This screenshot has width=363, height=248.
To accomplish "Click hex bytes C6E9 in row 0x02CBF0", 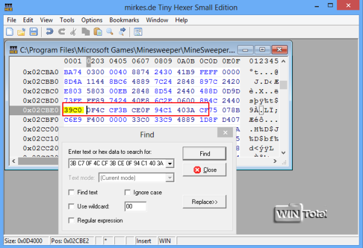I will pos(73,119).
